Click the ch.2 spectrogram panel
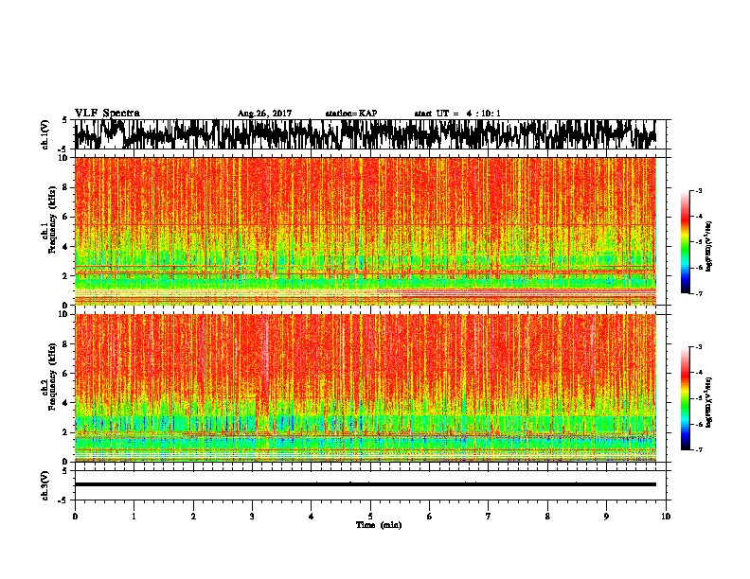Screen dimensions: 750x579 [366, 388]
